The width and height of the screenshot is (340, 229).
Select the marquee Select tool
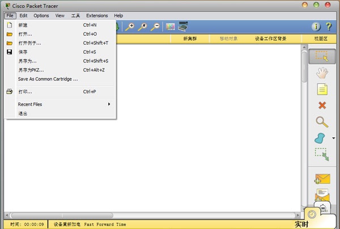pyautogui.click(x=322, y=57)
